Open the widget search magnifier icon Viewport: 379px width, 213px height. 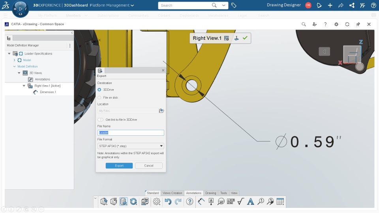304,24
